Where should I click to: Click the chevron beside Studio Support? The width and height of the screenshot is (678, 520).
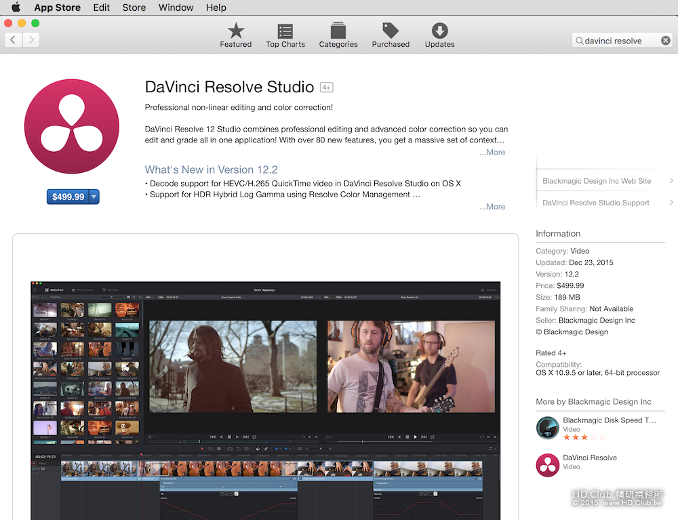tap(671, 202)
